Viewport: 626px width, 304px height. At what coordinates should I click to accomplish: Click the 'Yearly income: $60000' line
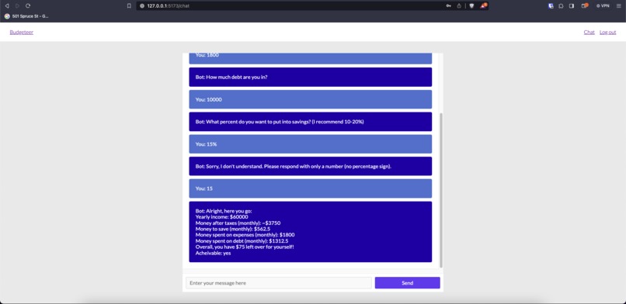coord(221,217)
